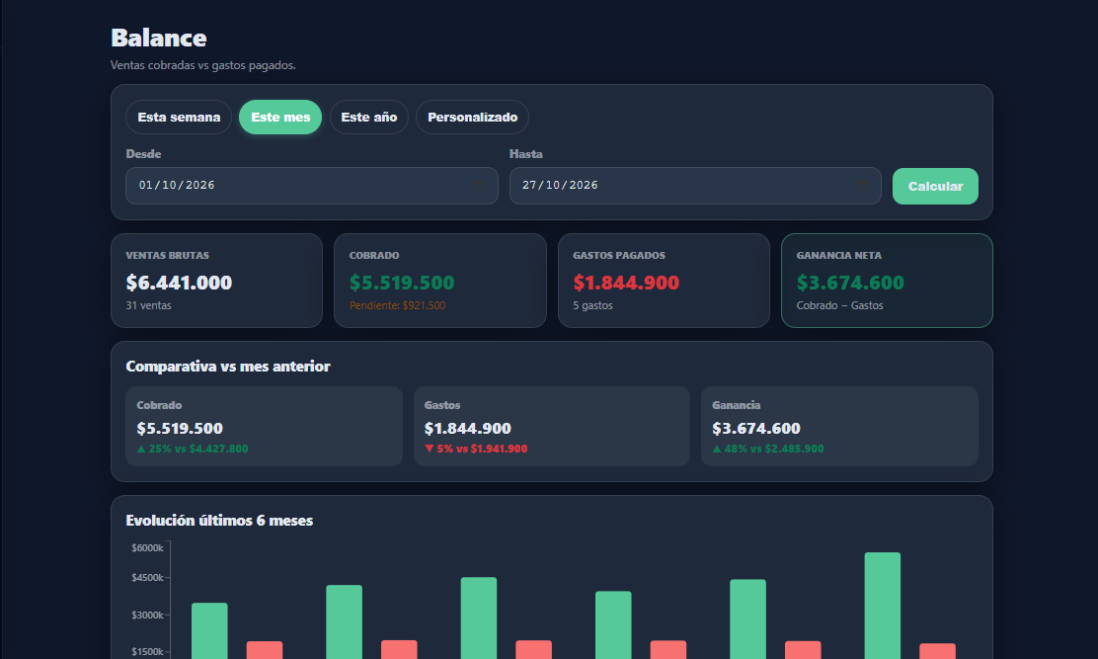1098x659 pixels.
Task: Click the 31 ventas count text
Action: coord(148,305)
